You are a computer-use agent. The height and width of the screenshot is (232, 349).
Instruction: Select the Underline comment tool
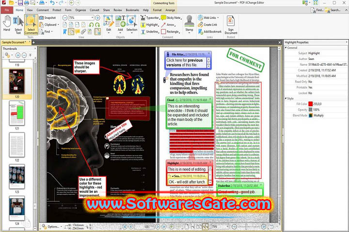pos(150,32)
